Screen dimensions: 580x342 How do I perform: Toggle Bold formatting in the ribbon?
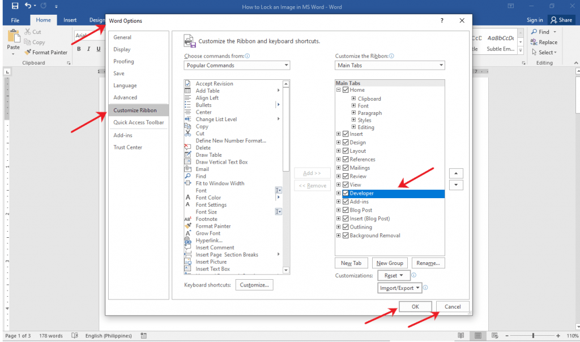point(79,49)
